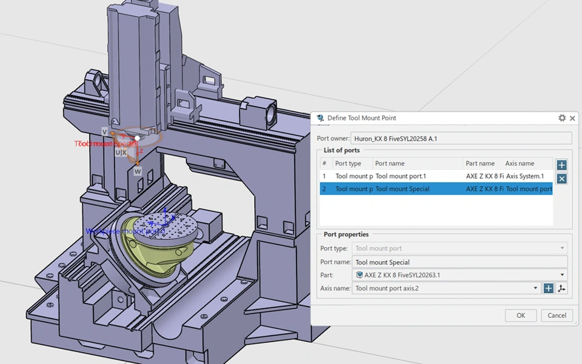Click the Axis name column header
Viewport: 582px width, 364px height.
520,164
